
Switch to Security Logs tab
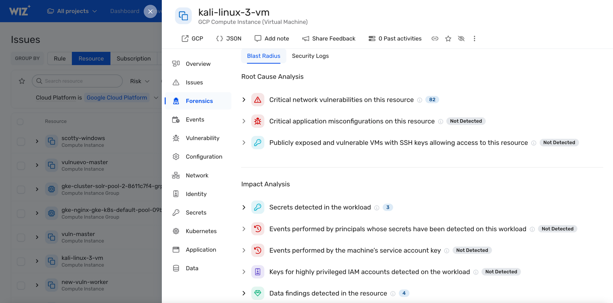click(310, 56)
